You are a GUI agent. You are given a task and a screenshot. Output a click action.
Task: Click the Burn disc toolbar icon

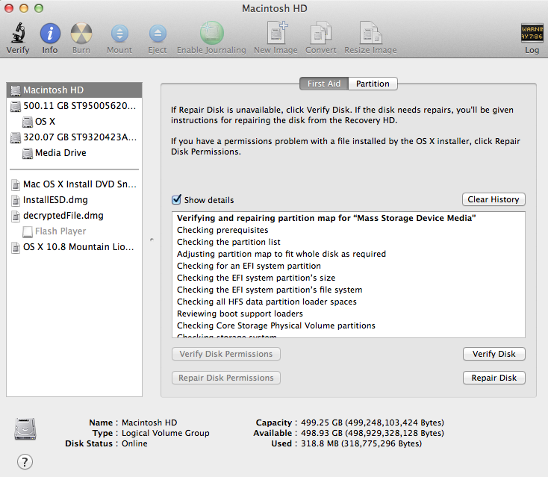pos(81,34)
